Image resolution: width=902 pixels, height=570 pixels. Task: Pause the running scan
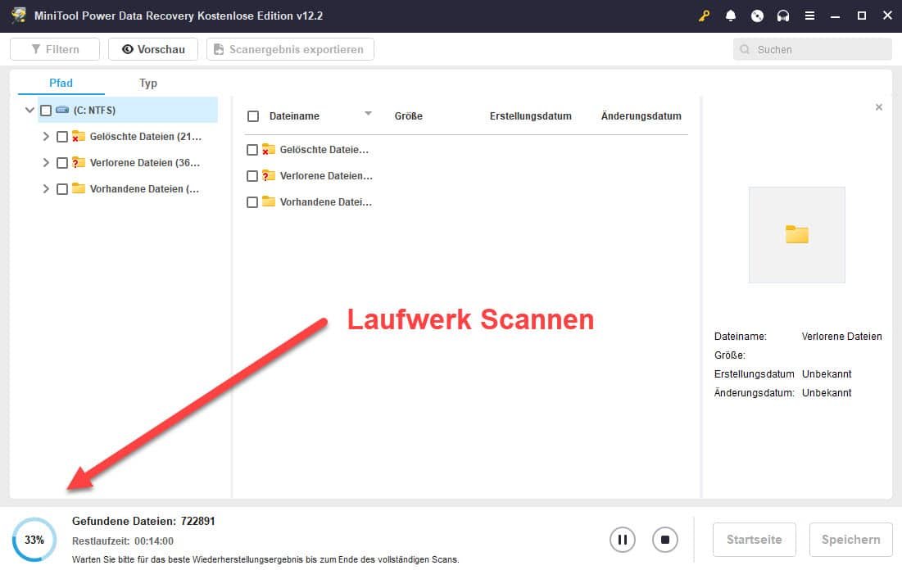(622, 539)
